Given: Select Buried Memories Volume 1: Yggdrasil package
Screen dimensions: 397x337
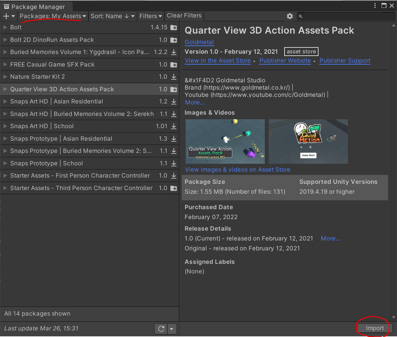Looking at the screenshot, I should coord(89,52).
